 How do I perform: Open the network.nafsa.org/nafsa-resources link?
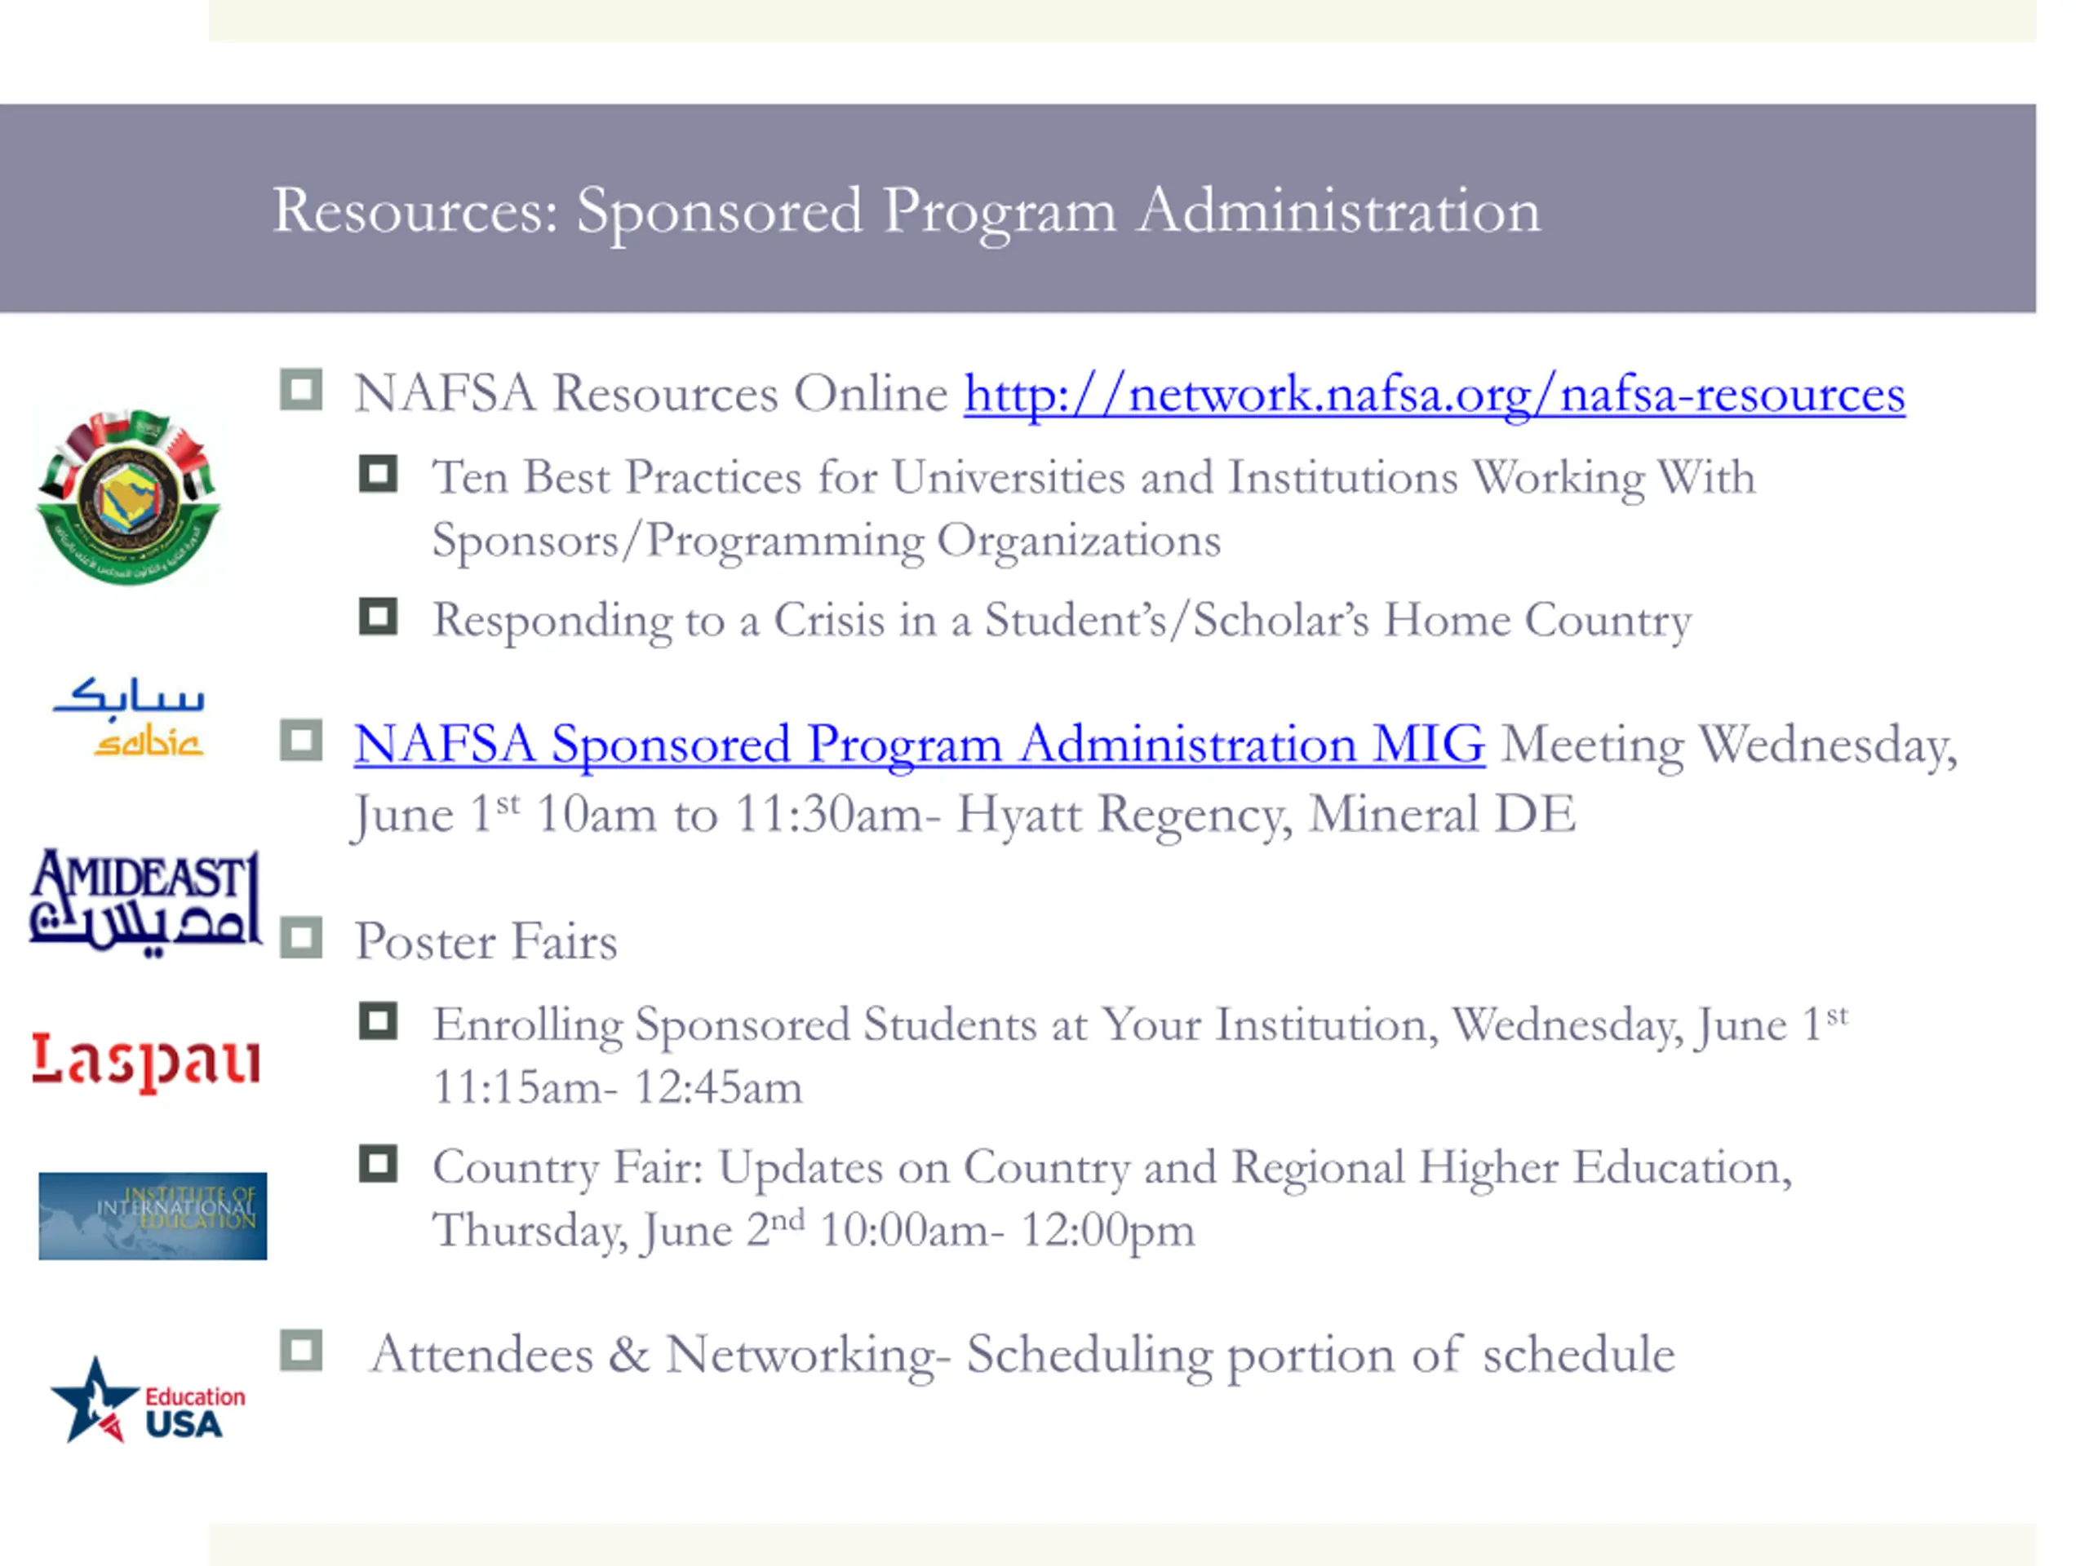tap(1434, 395)
